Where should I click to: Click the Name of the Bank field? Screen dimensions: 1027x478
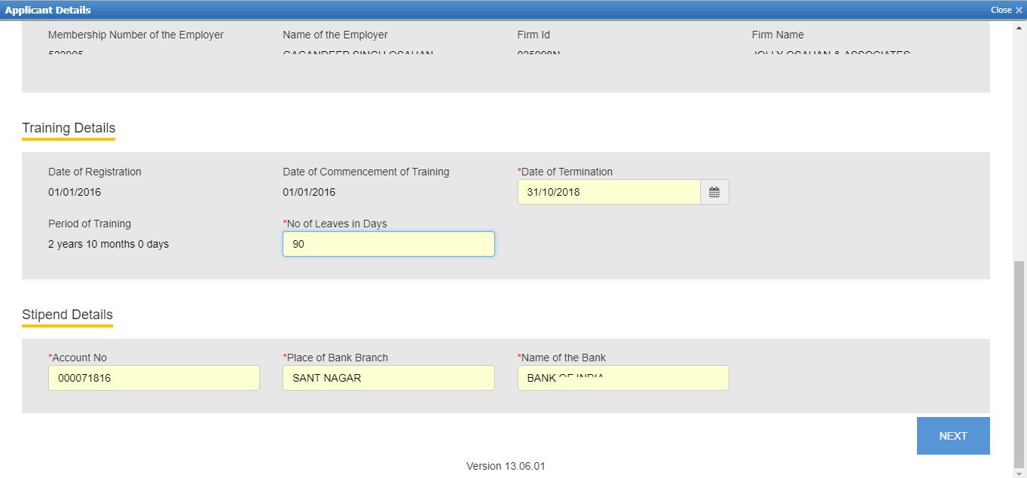622,378
